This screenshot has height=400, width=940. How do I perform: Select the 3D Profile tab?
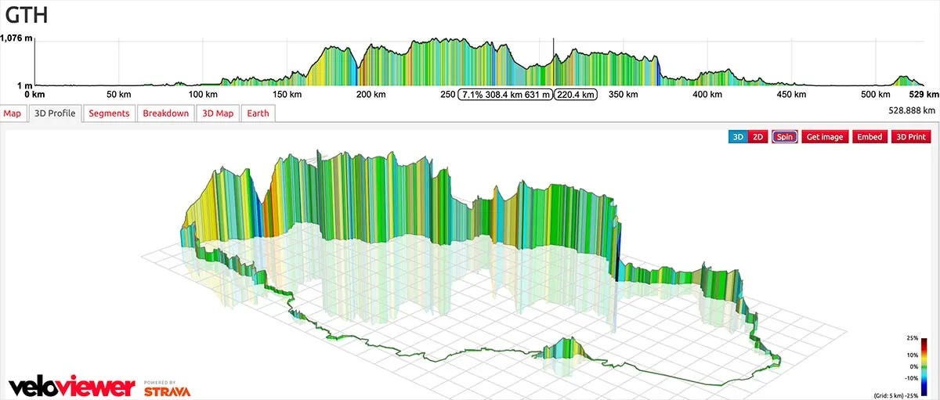[x=54, y=114]
